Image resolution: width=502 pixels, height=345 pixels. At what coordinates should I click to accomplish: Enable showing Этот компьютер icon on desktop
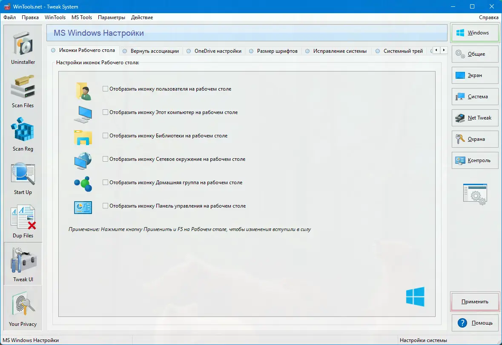coord(105,112)
